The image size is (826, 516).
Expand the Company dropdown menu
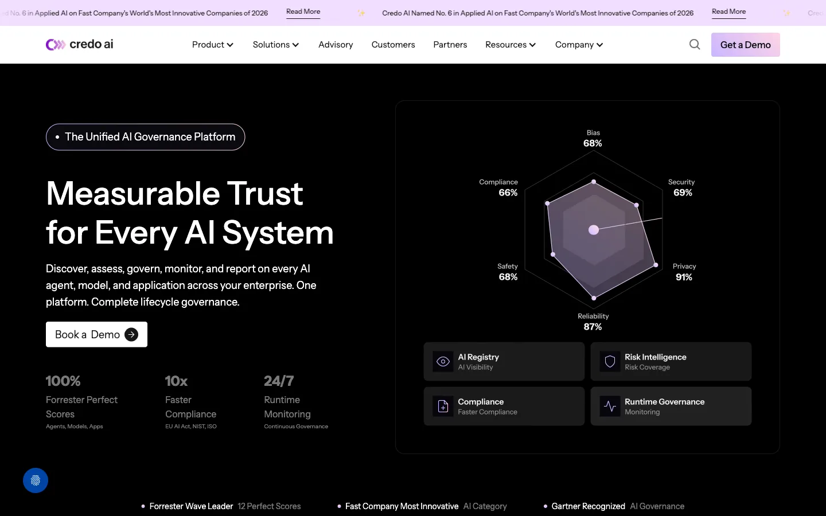pos(579,45)
